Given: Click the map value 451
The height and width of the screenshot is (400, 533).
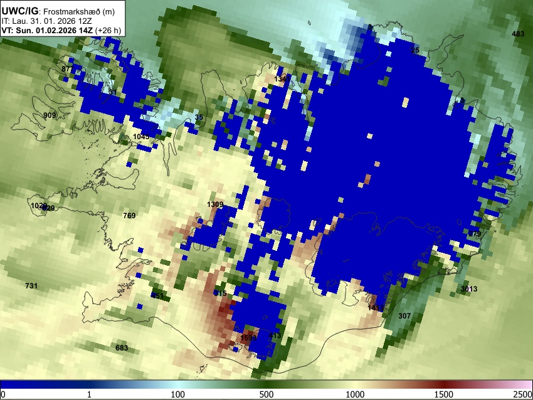Looking at the screenshot, I should coord(157,296).
